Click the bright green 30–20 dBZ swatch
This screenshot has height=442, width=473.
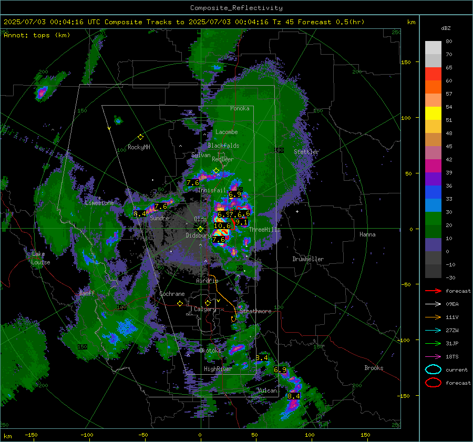433,219
